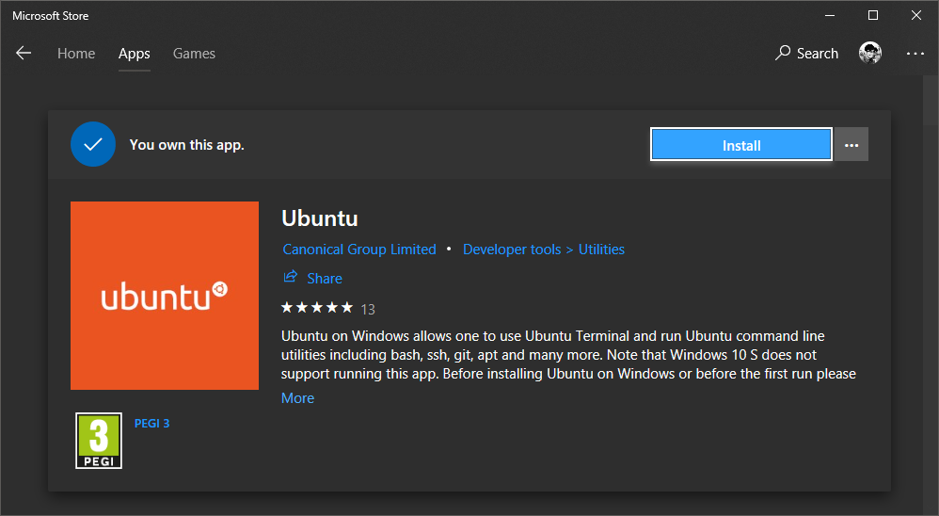Open the Home tab
This screenshot has width=939, height=516.
tap(76, 54)
